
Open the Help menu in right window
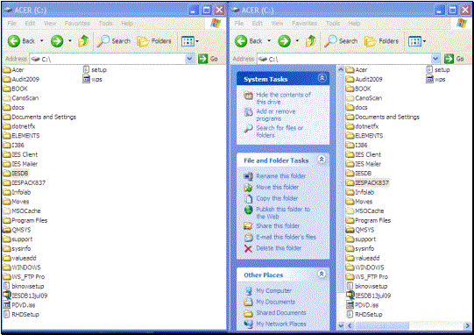(354, 24)
